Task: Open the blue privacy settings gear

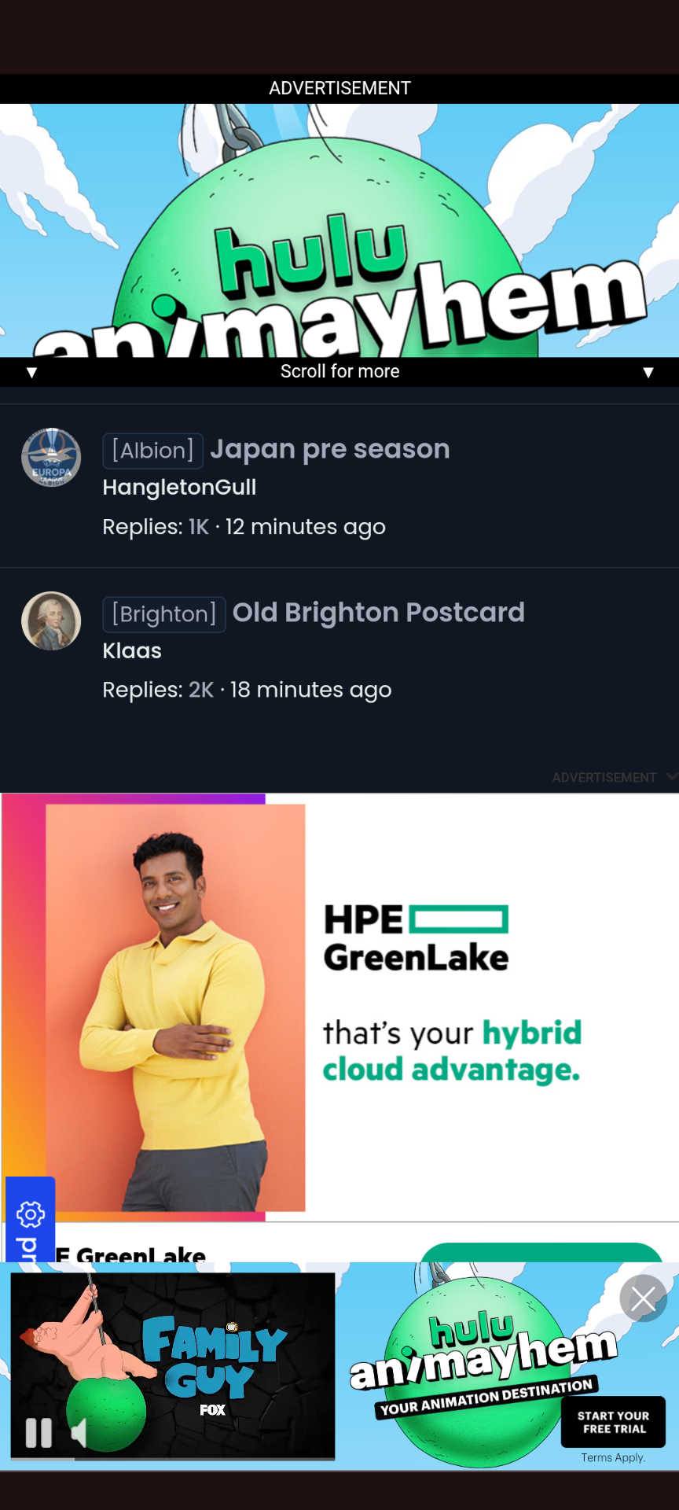Action: coord(31,1214)
